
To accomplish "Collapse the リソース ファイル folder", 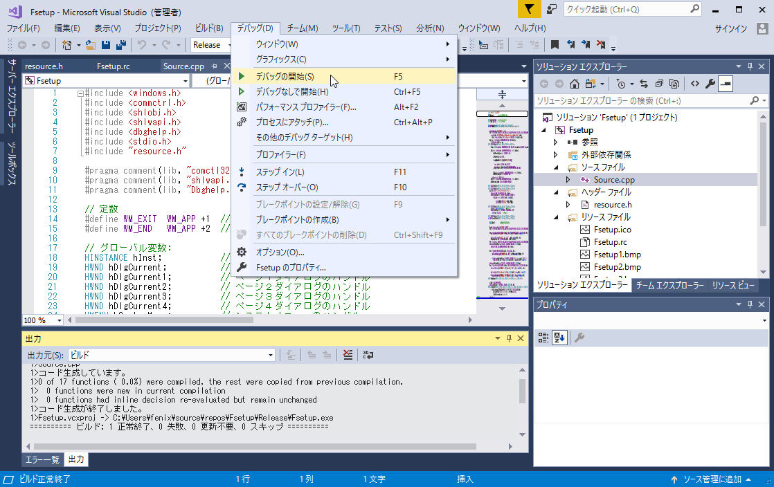I will 557,217.
